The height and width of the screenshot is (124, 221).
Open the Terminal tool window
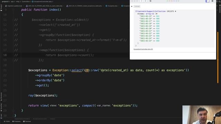click(x=27, y=122)
